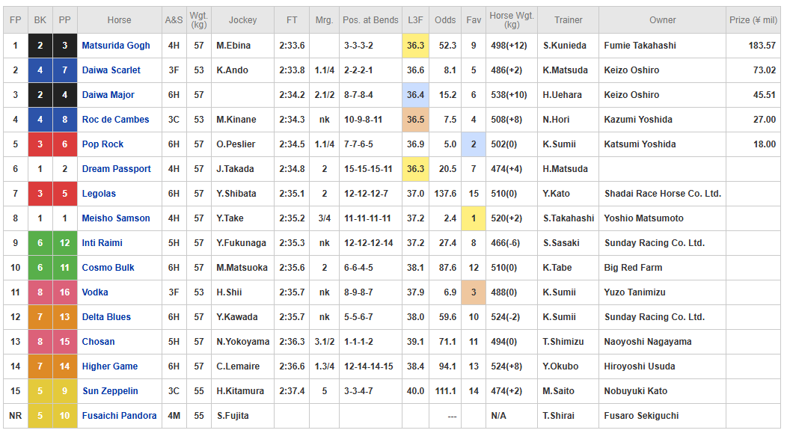Open the Fusaichi Pandora horse link
Screen dimensions: 790x442
[120, 415]
